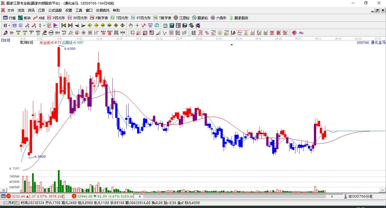Click the 000766 通化金马 stock label

[x=371, y=43]
